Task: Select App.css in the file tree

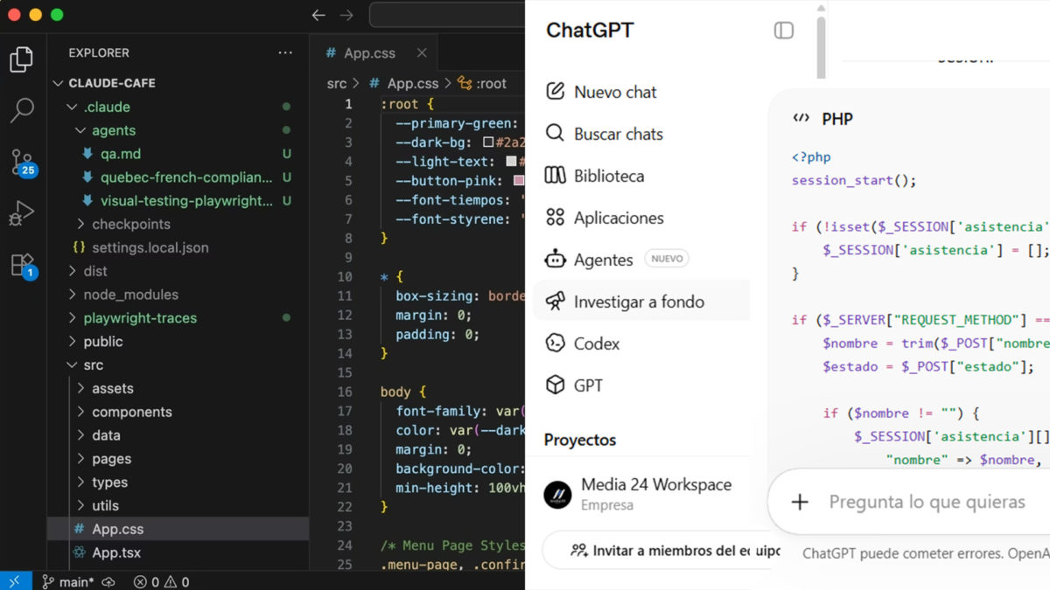Action: [x=117, y=530]
